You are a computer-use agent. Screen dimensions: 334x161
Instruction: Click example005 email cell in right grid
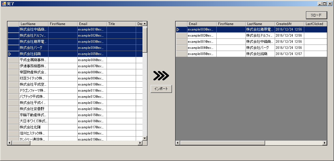pos(202,54)
